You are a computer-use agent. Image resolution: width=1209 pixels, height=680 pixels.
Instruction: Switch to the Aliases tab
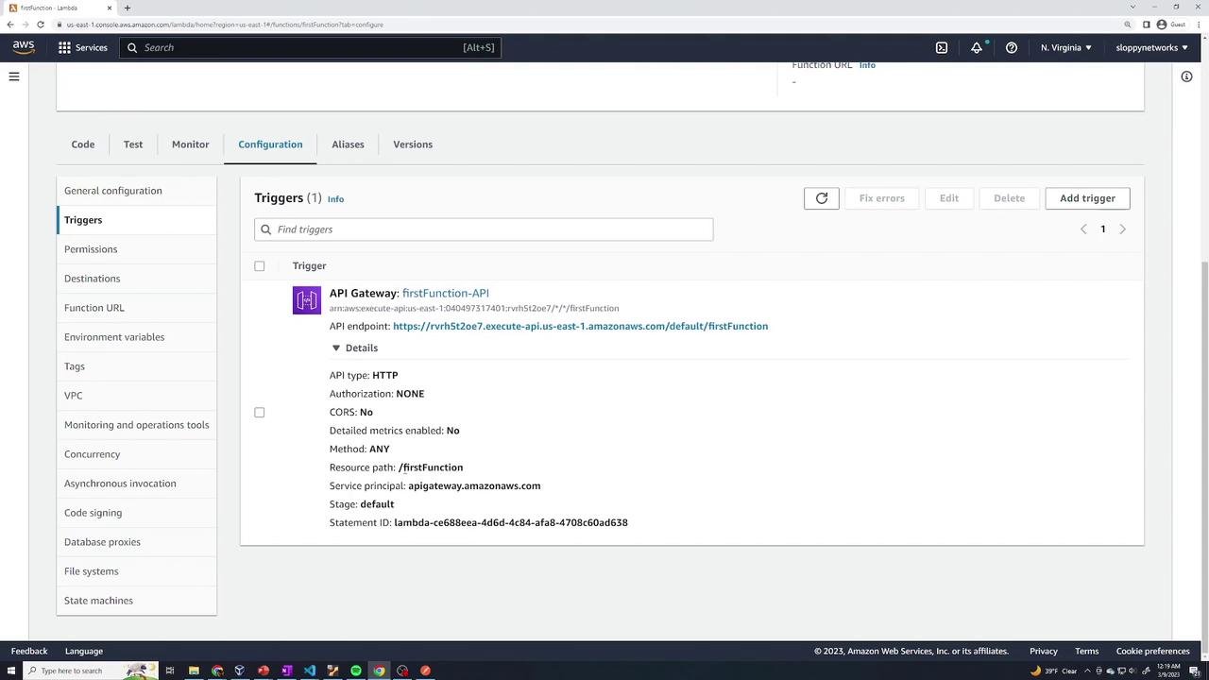[348, 144]
